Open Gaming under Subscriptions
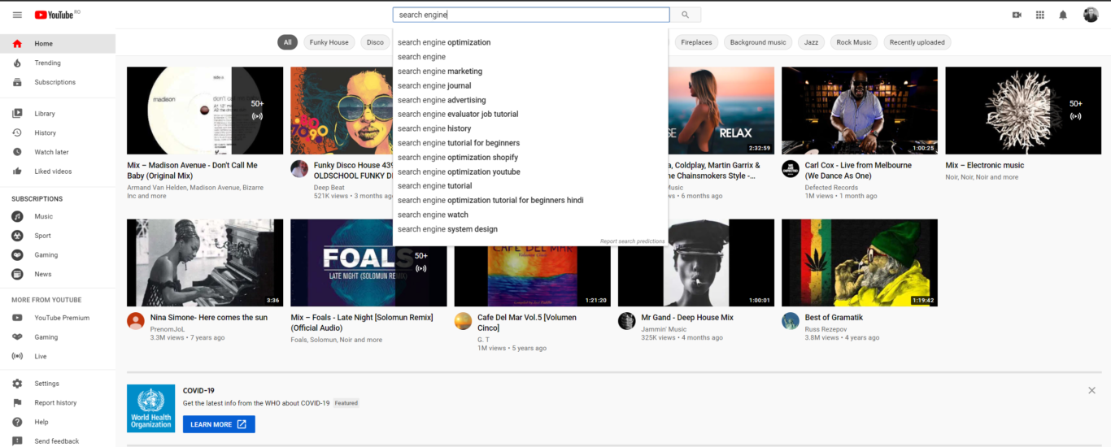The width and height of the screenshot is (1111, 447). tap(58, 254)
